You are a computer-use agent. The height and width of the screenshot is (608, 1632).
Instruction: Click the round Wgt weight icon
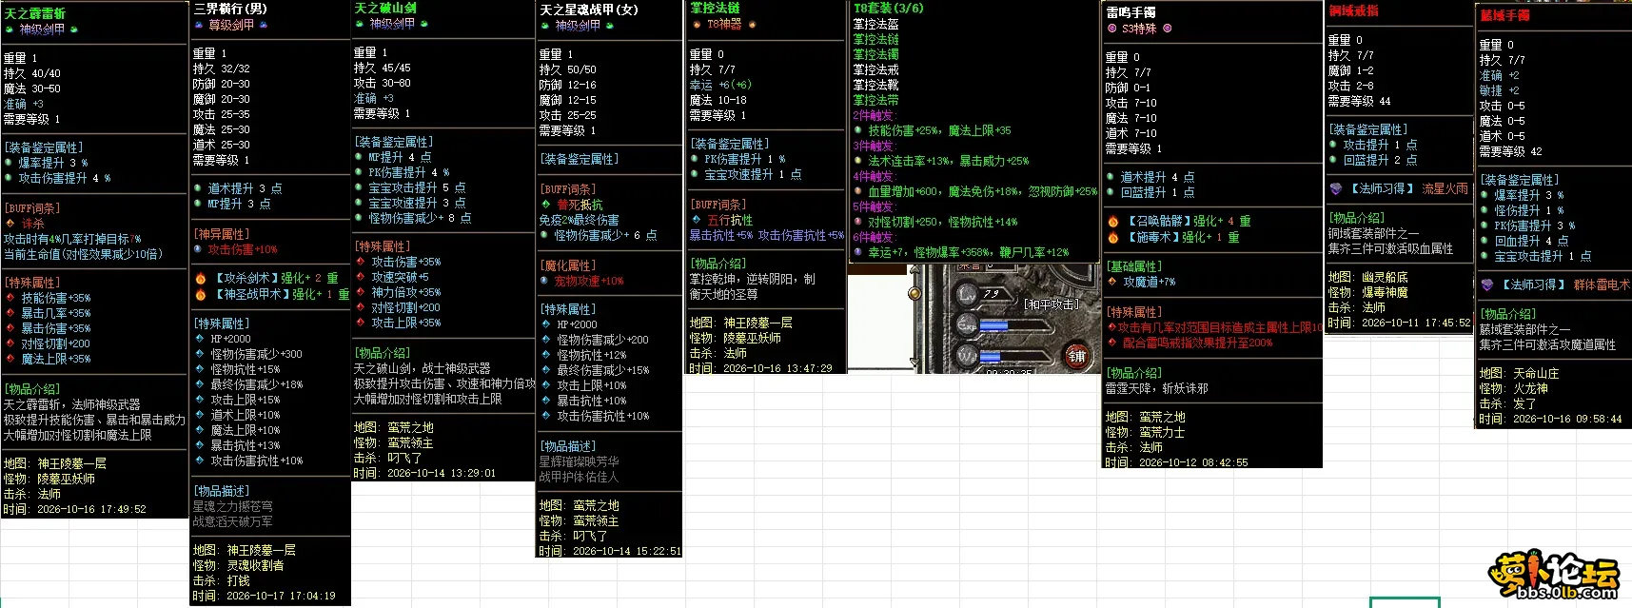pos(968,356)
